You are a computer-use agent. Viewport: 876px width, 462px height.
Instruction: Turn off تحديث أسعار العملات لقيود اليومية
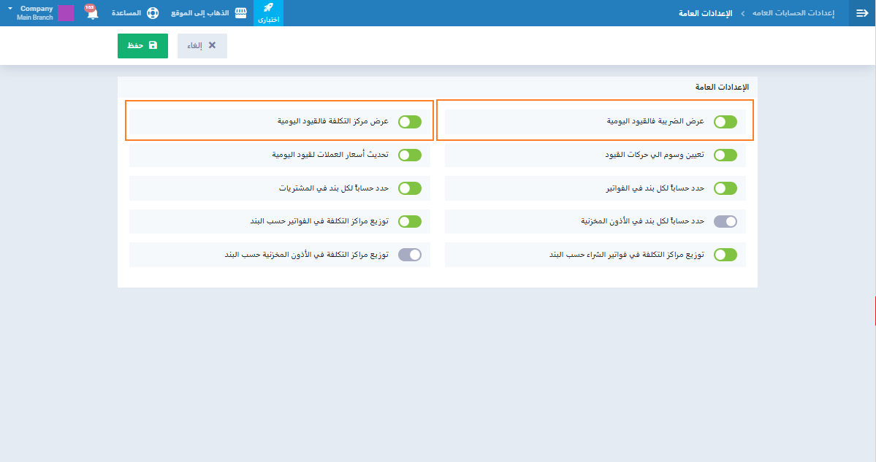click(x=409, y=155)
